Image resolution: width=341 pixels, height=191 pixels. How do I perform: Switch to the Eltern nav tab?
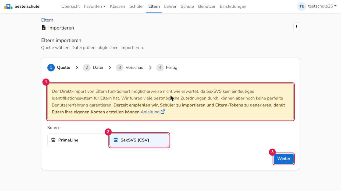tap(154, 6)
